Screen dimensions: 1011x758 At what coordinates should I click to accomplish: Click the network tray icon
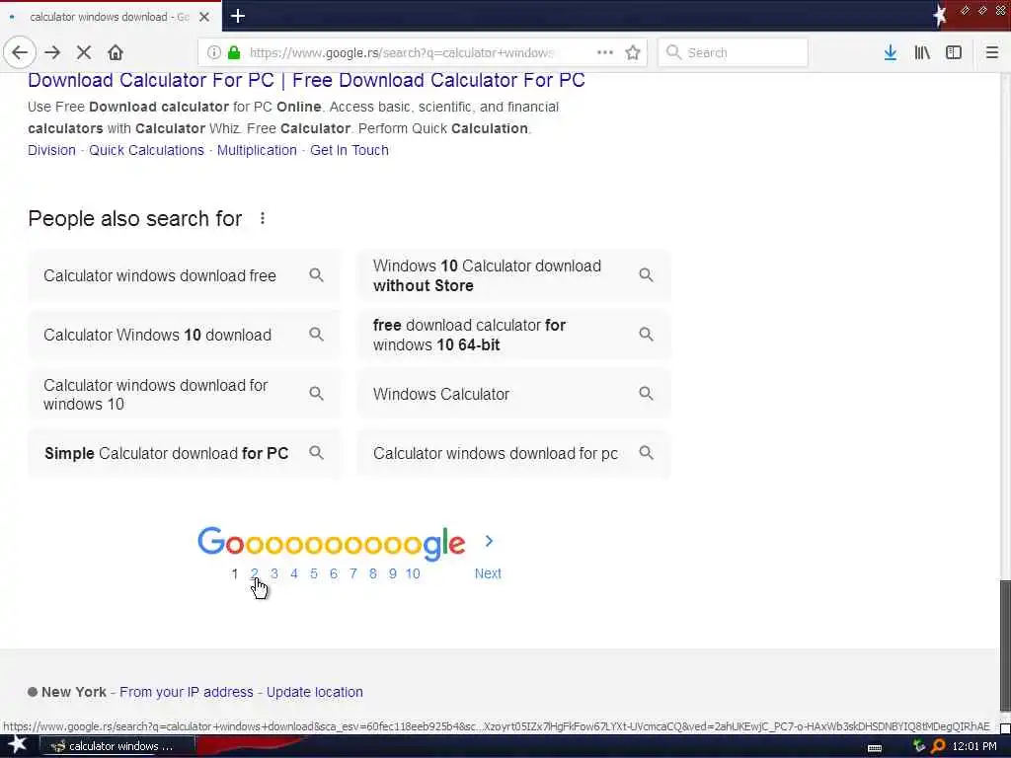pyautogui.click(x=919, y=746)
